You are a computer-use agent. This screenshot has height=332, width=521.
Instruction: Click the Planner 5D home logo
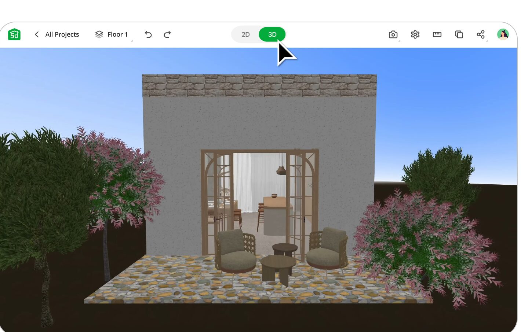click(x=14, y=34)
